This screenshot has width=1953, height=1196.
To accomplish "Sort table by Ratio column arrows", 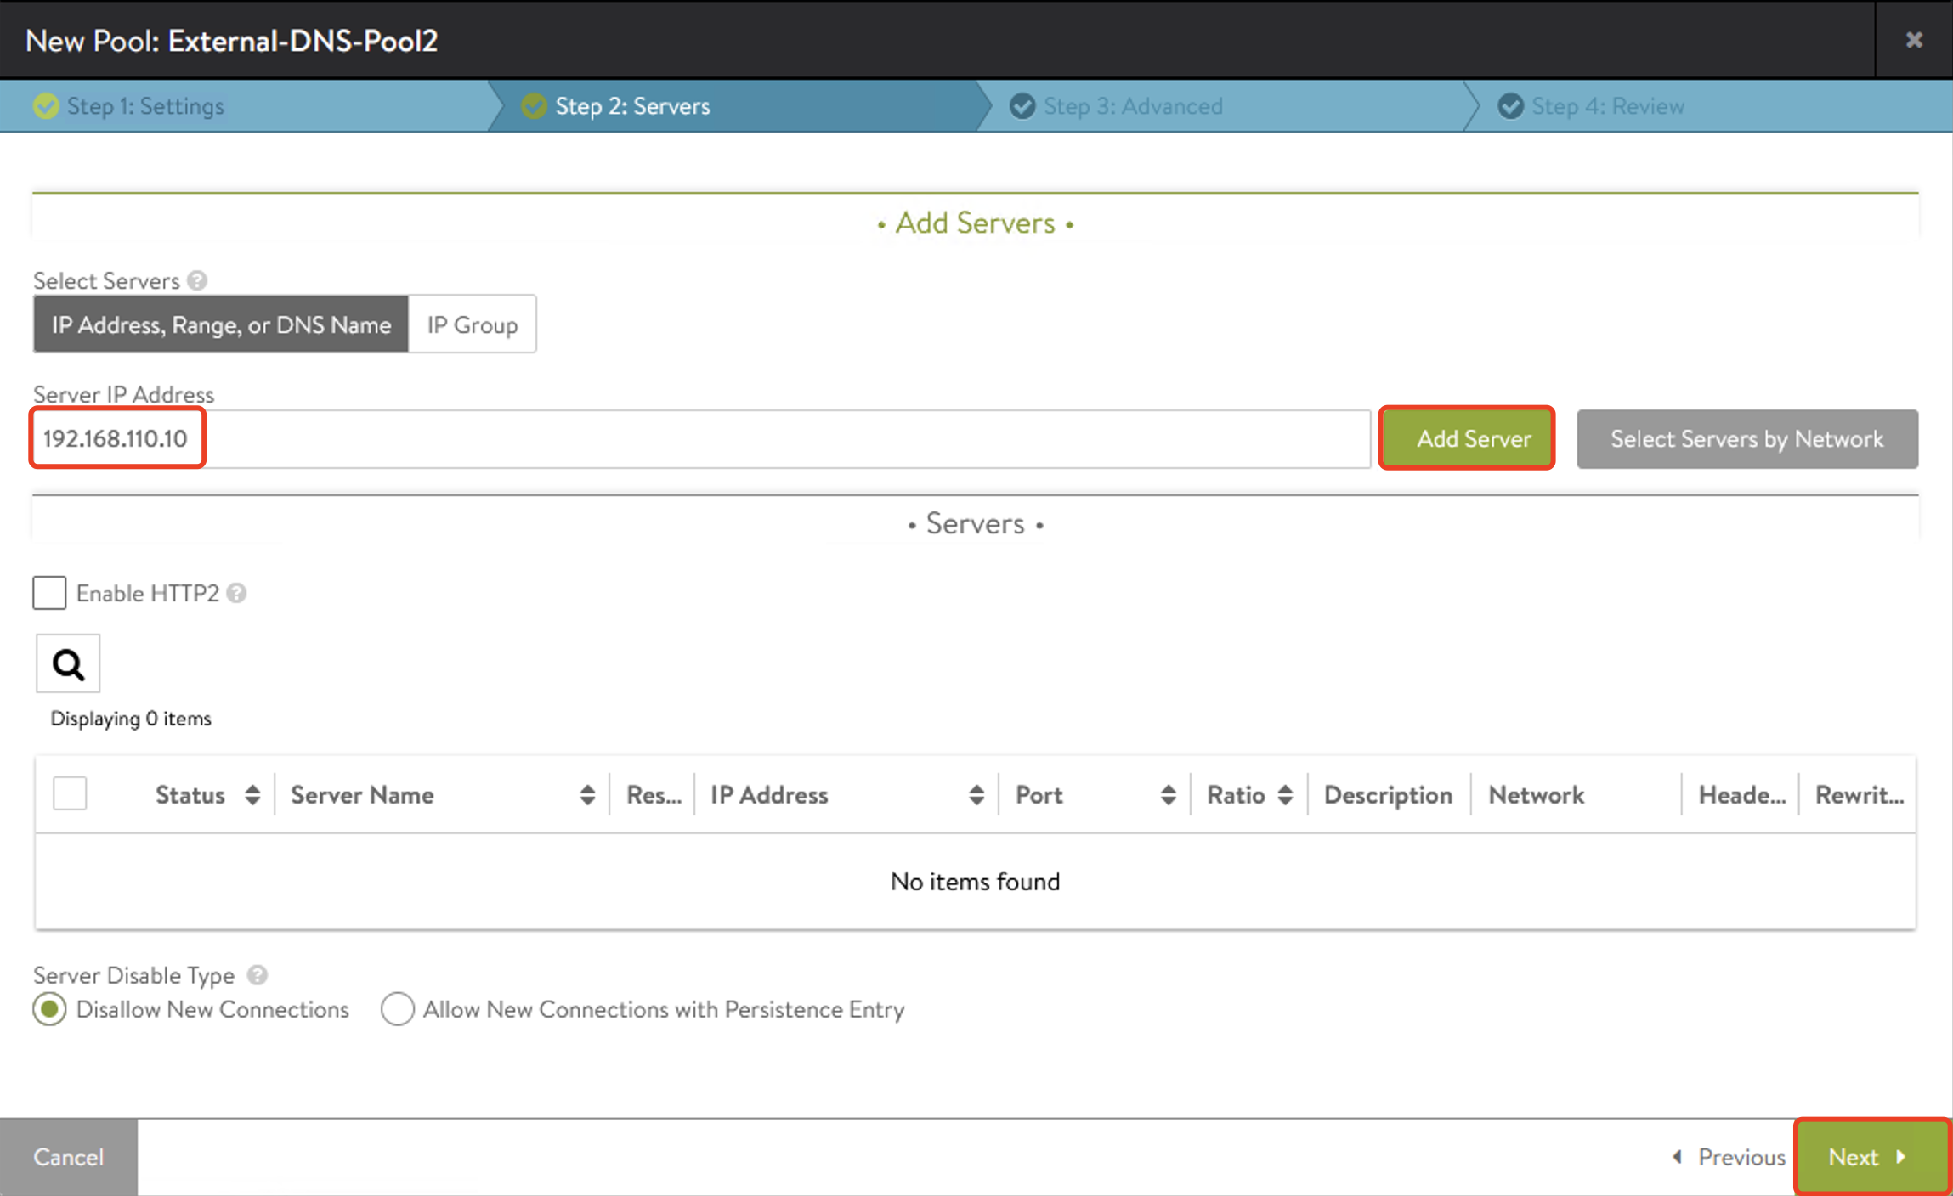I will click(x=1285, y=795).
